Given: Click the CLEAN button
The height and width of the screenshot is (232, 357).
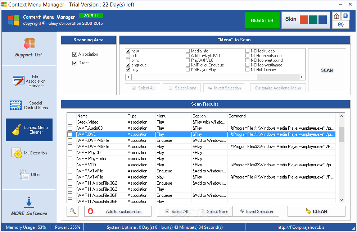Looking at the screenshot, I should click(x=316, y=211).
